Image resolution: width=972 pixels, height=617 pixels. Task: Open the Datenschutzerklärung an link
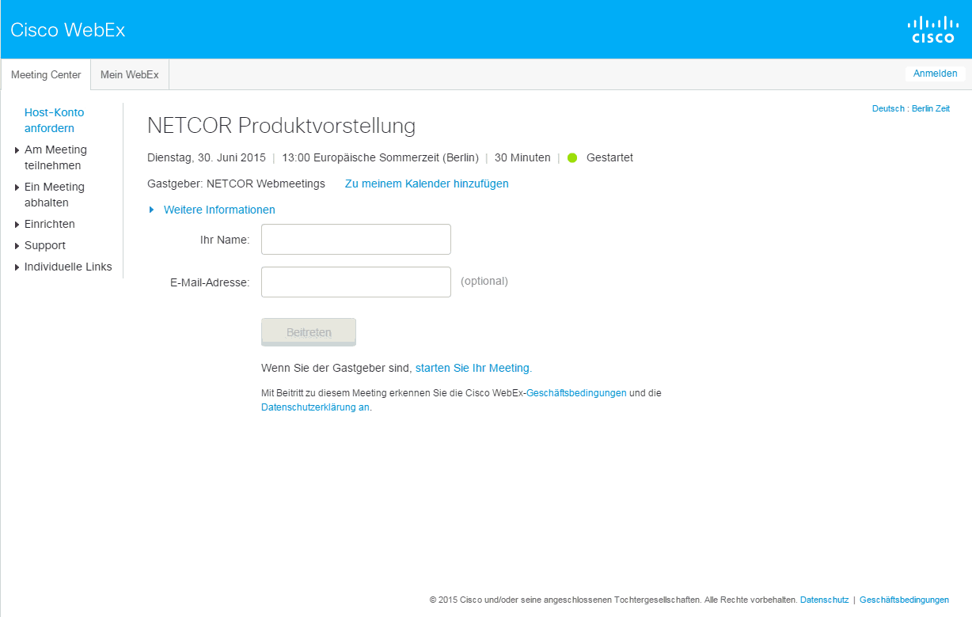[315, 407]
